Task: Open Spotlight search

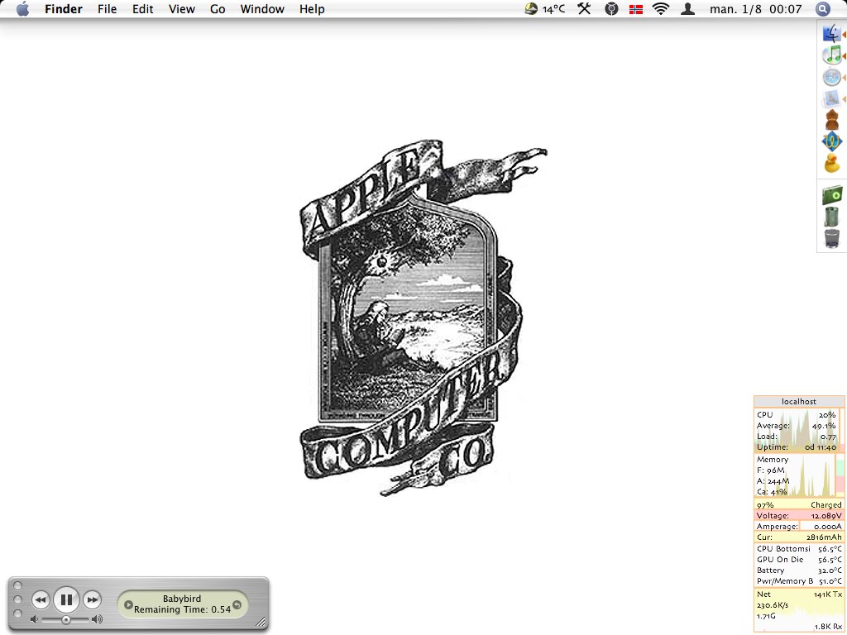Action: [822, 8]
